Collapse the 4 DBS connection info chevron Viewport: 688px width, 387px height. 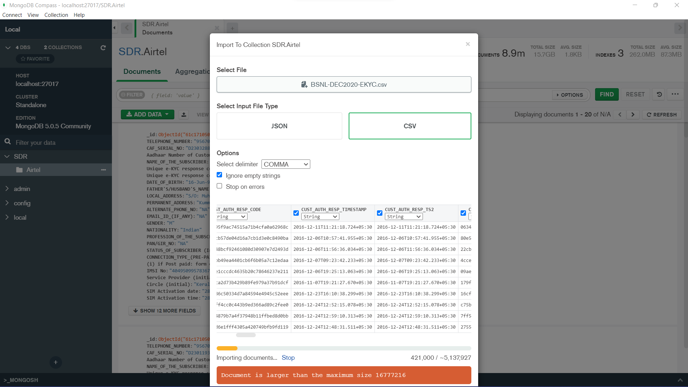coord(8,47)
